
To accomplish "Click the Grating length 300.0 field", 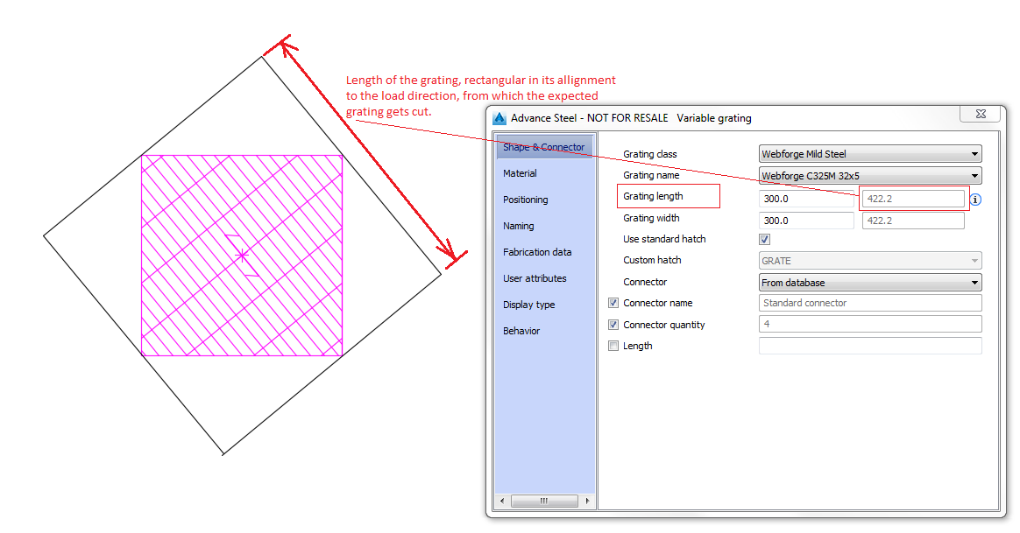I will (806, 199).
